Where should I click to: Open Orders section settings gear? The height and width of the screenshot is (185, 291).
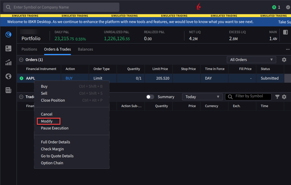tap(284, 60)
